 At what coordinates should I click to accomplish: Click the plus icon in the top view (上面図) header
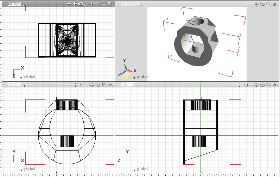click(75, 4)
